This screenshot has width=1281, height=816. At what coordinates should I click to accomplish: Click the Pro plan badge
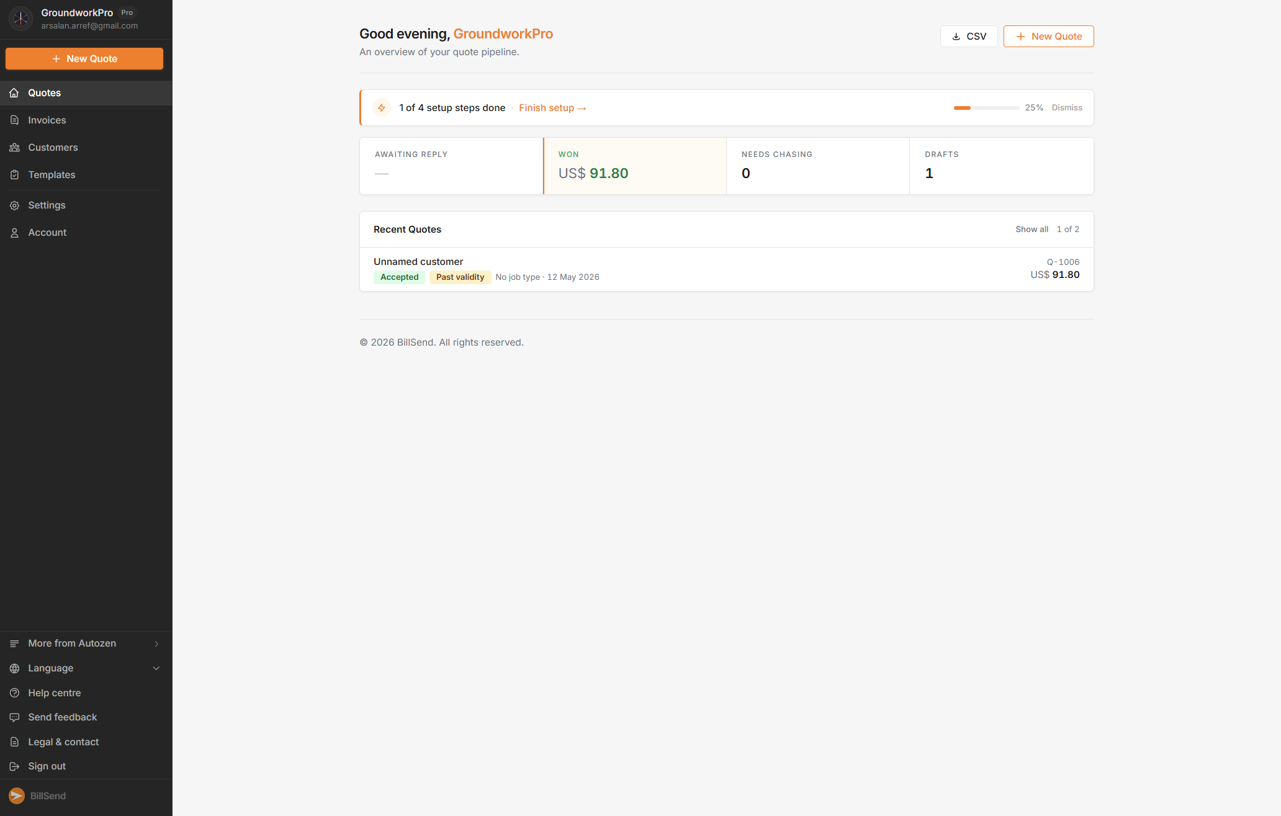click(127, 12)
